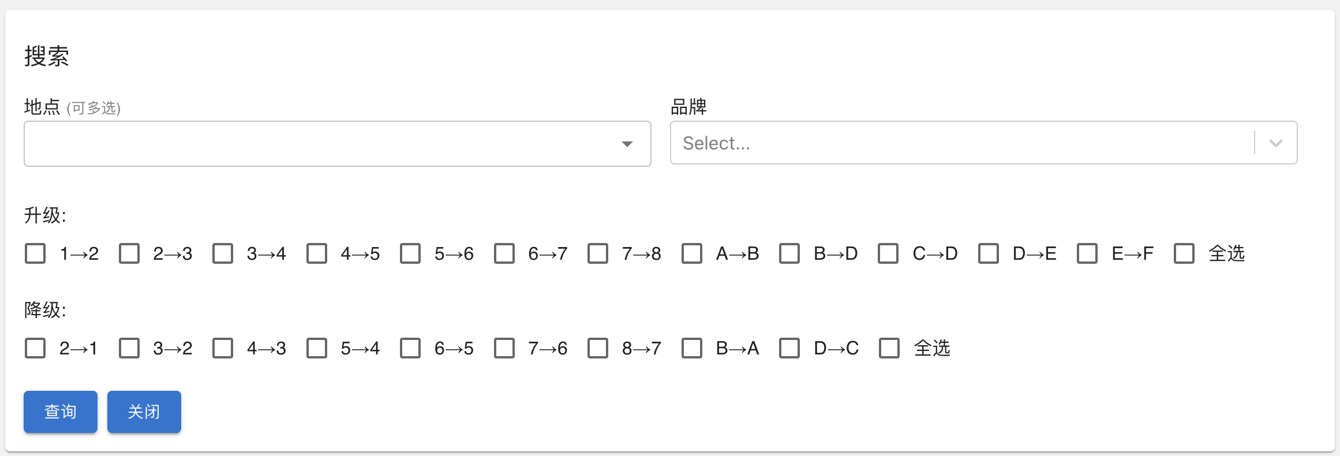1340x456 pixels.
Task: Click the 品牌 Select input field
Action: point(958,143)
